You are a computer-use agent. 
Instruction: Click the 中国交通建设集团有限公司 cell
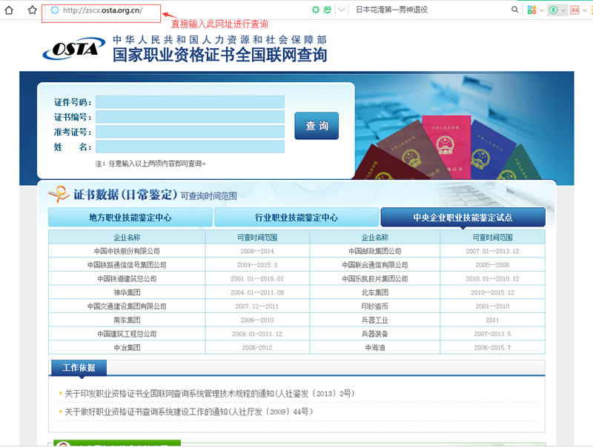tap(127, 306)
